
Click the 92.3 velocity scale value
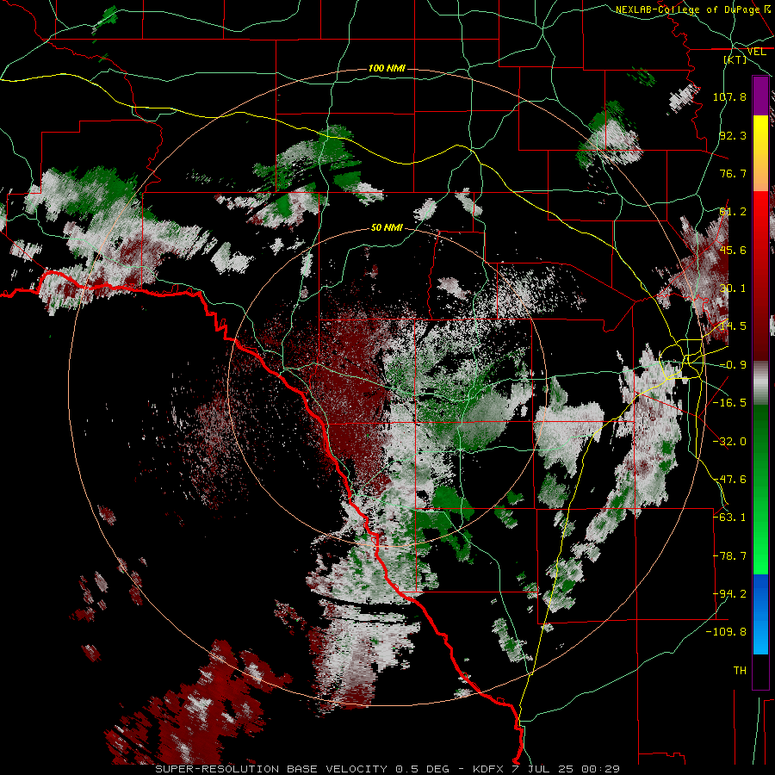click(733, 135)
